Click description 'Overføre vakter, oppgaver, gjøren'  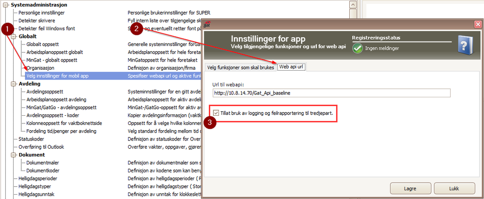pyautogui.click(x=165, y=147)
